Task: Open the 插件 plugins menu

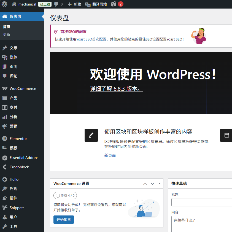Action: click(x=13, y=198)
